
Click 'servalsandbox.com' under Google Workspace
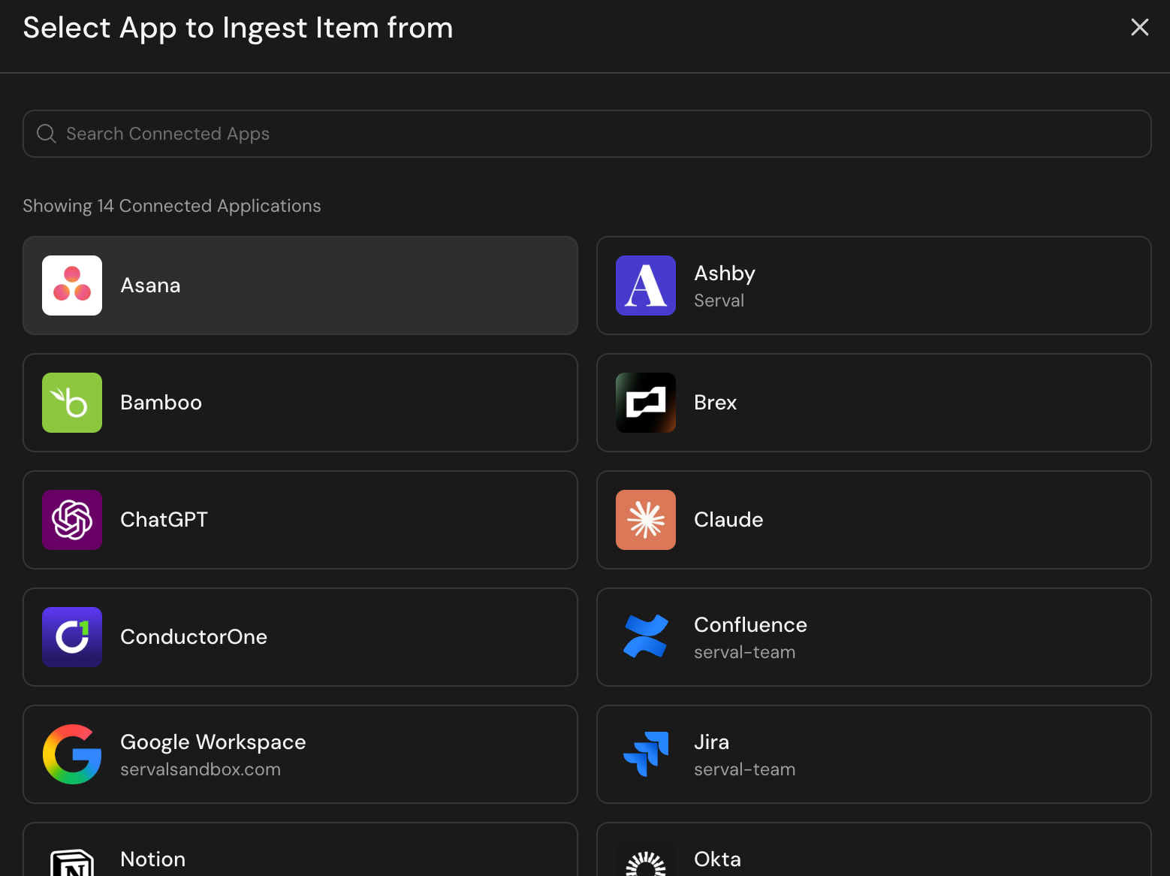[201, 769]
